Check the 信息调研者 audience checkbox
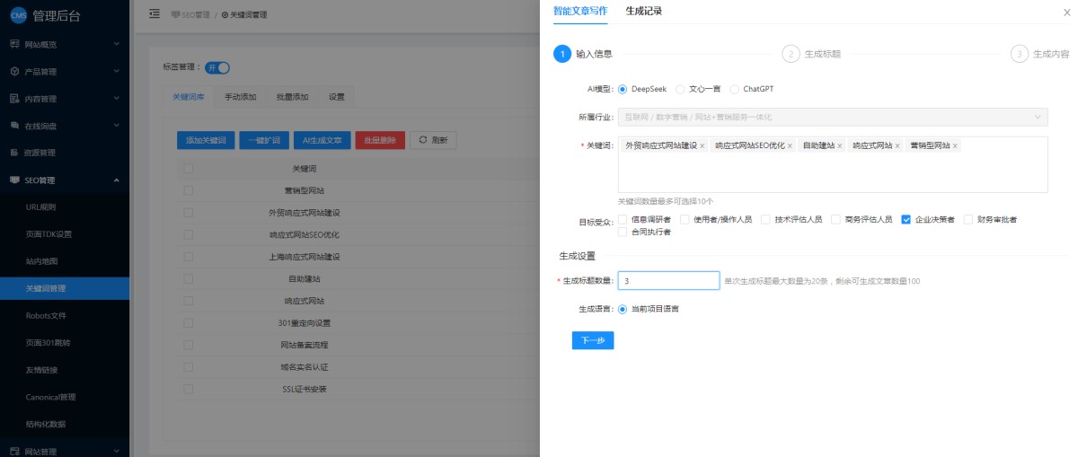The image size is (1078, 457). pos(623,219)
